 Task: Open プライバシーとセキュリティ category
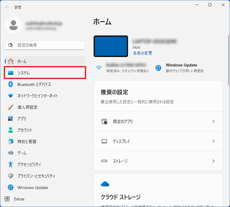45,176
